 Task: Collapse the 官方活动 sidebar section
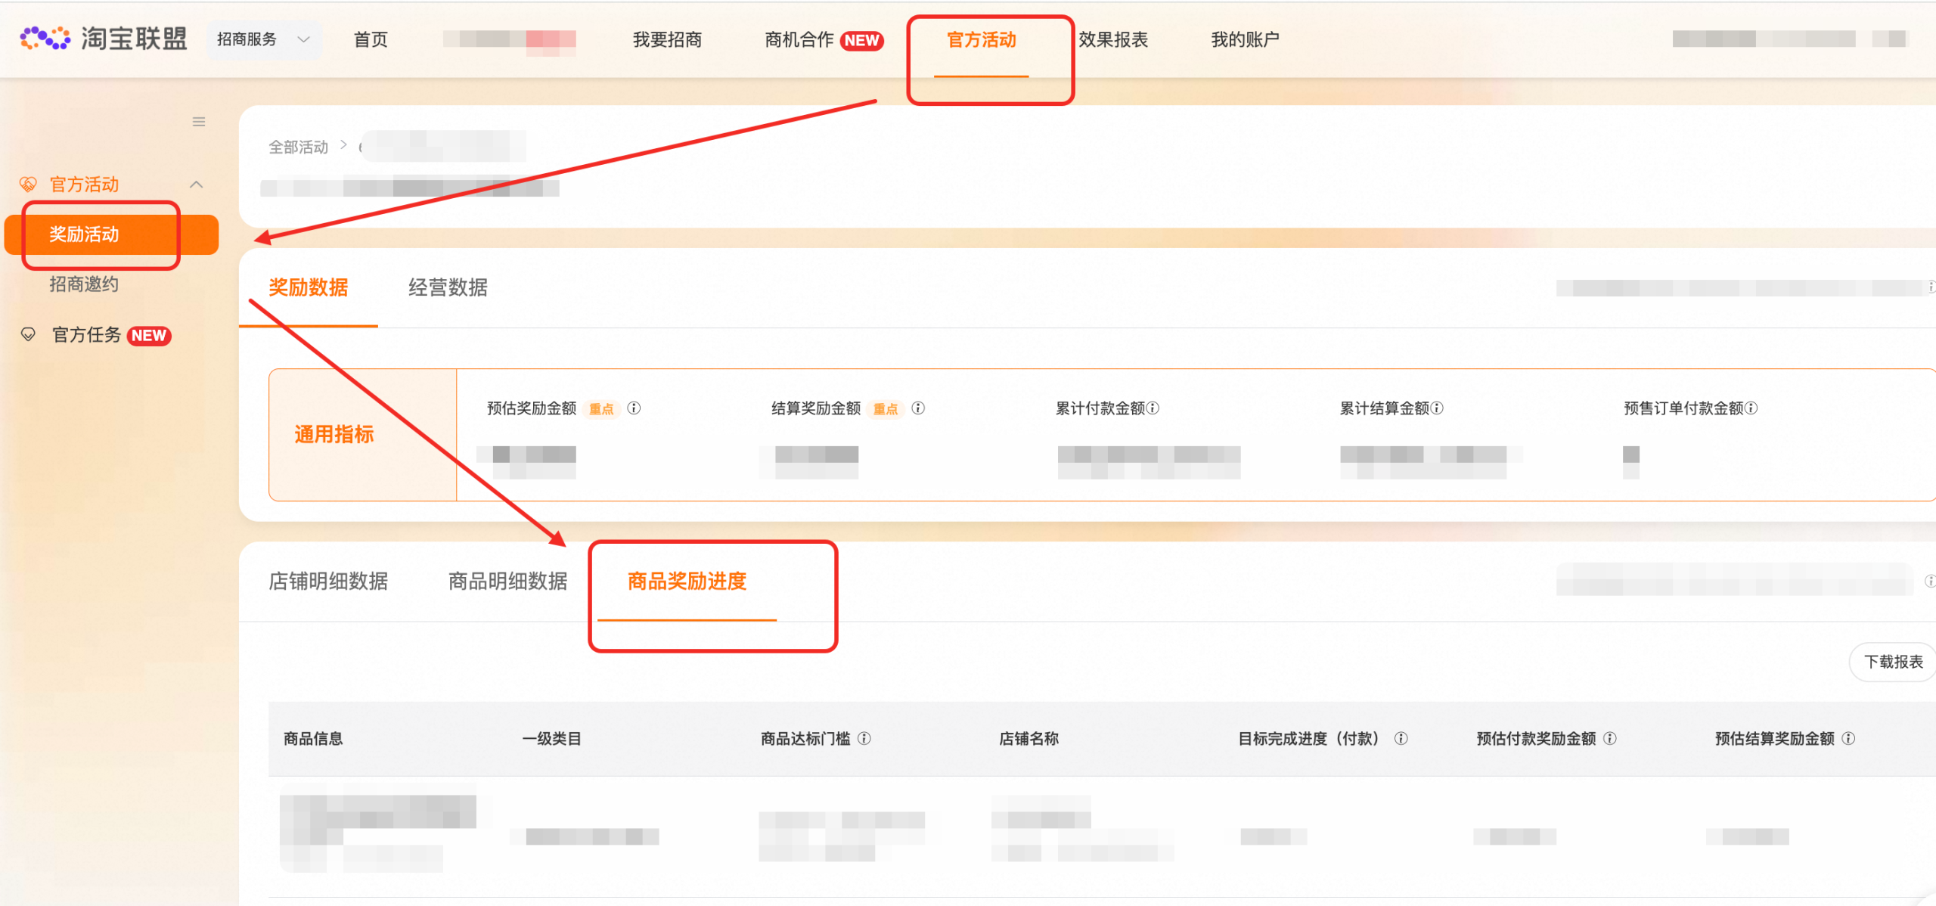click(197, 184)
